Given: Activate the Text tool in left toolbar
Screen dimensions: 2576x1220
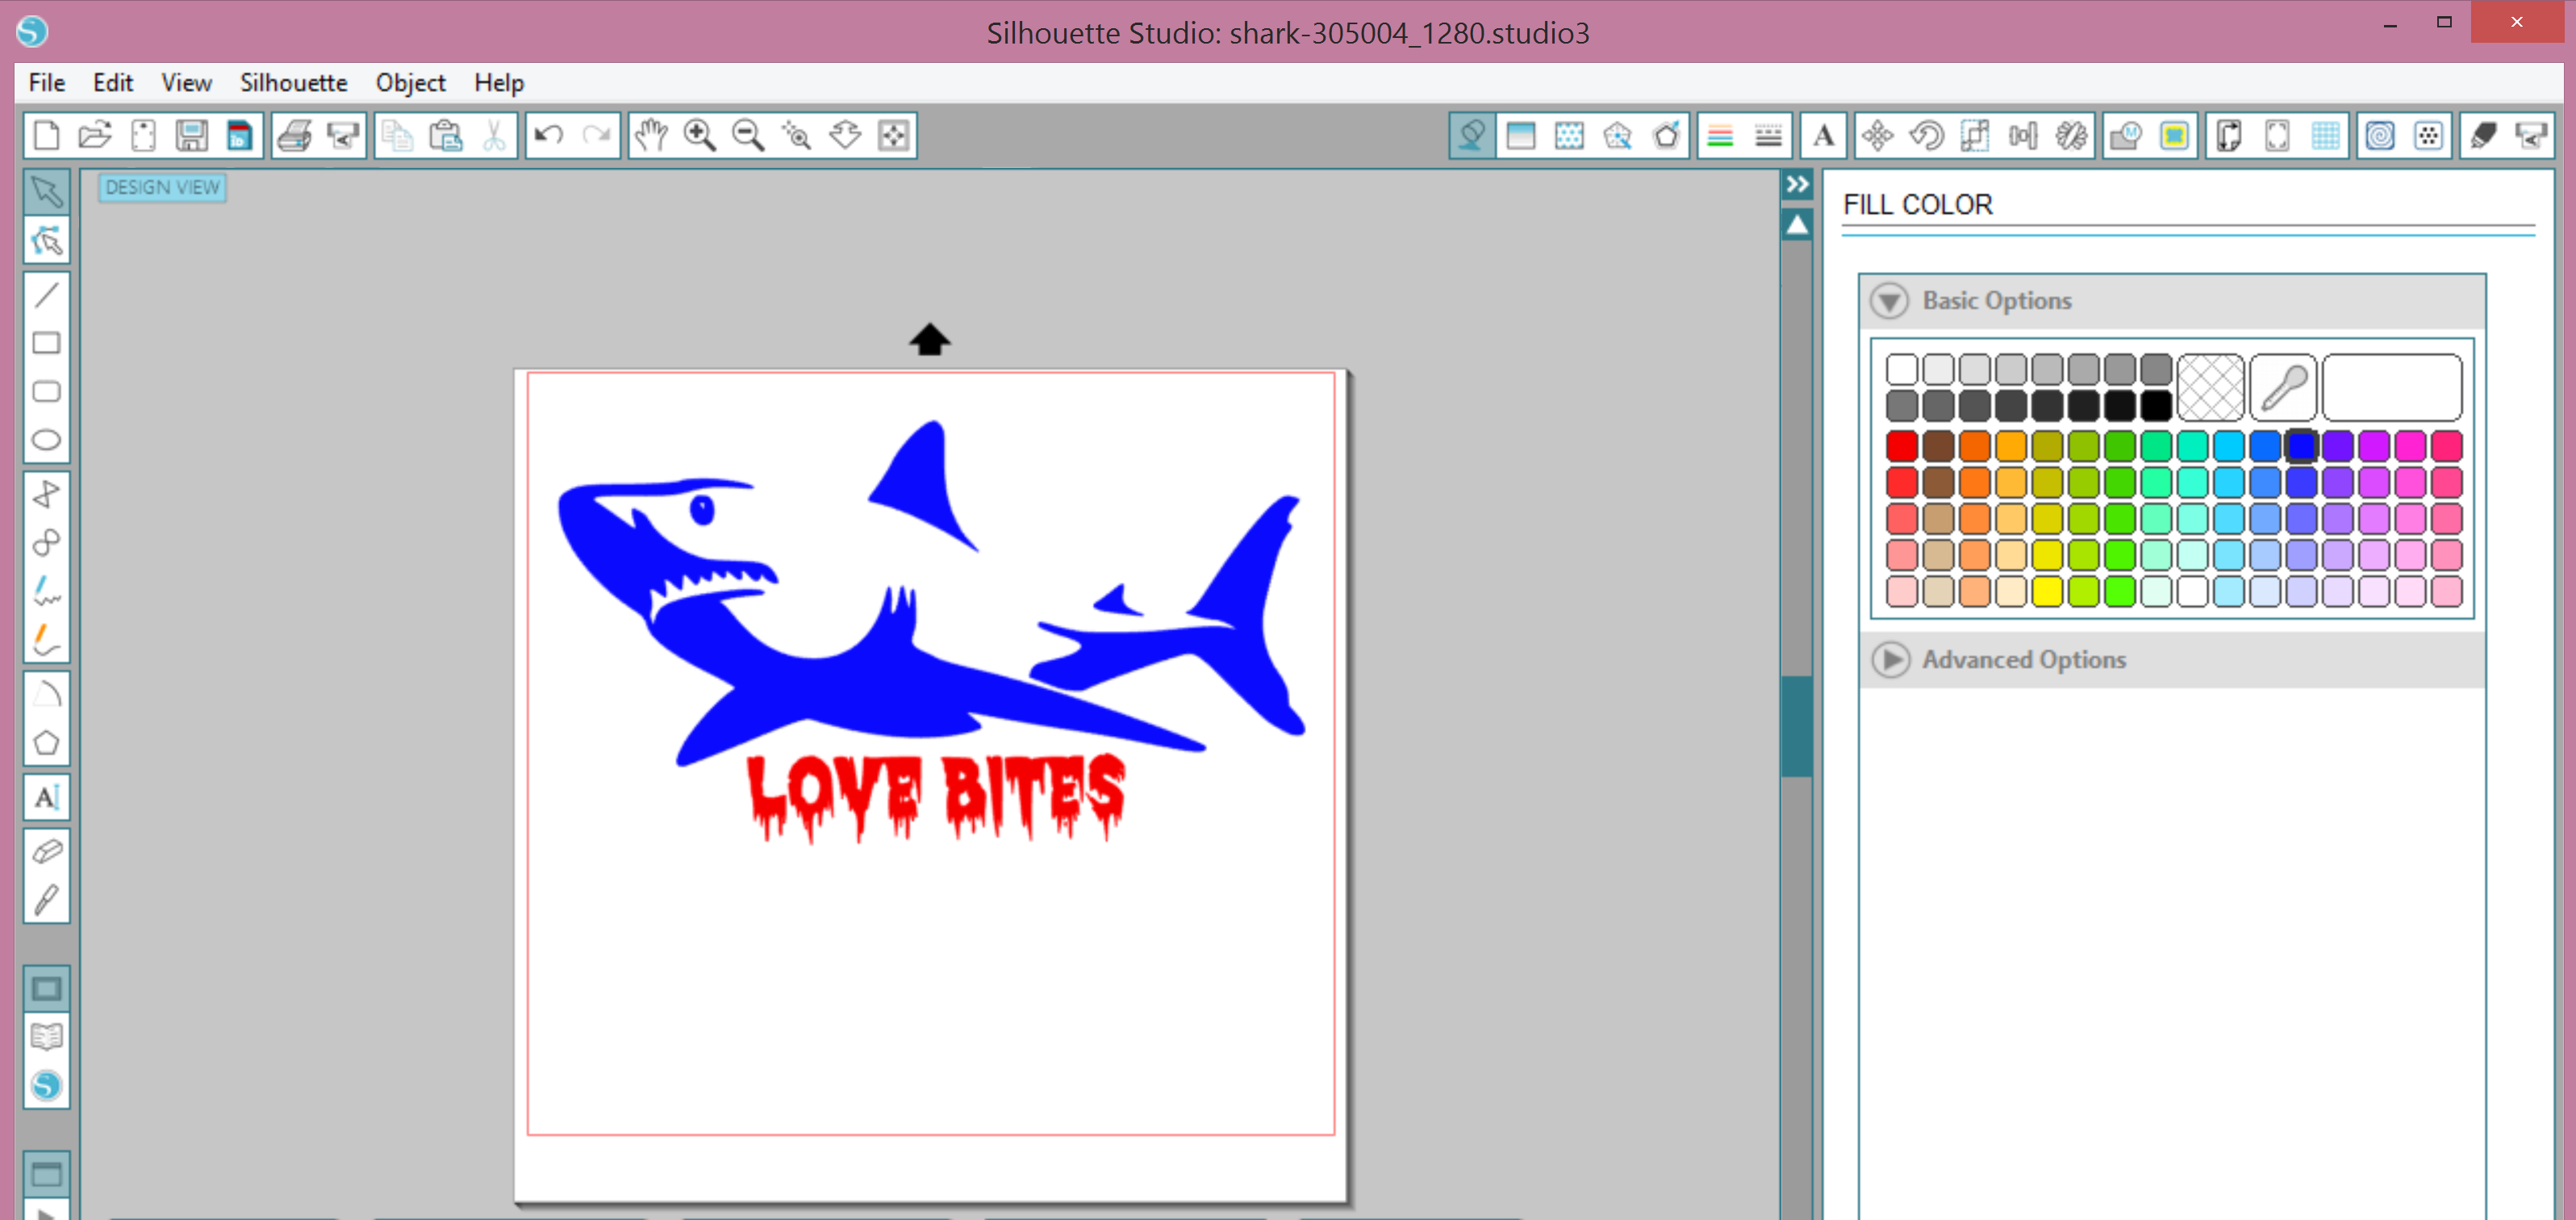Looking at the screenshot, I should [x=46, y=797].
